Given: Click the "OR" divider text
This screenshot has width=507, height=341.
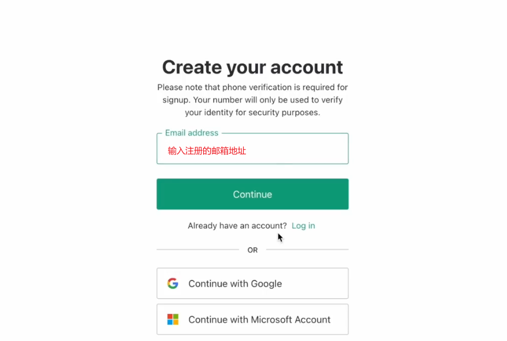Looking at the screenshot, I should tap(252, 250).
